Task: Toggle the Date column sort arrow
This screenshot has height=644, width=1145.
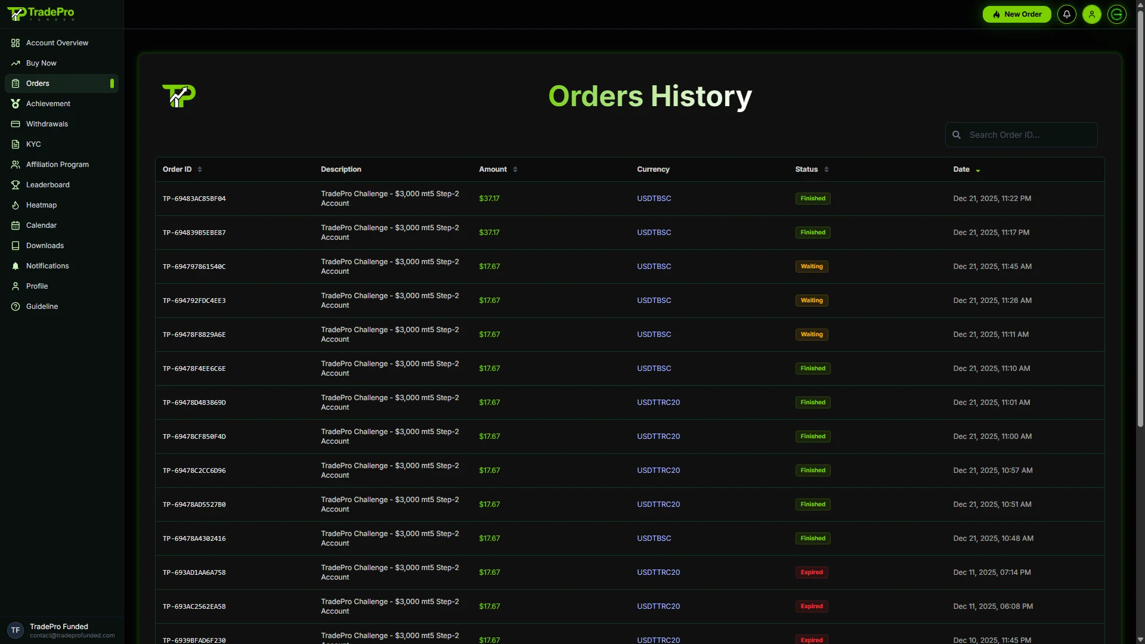Action: [978, 171]
